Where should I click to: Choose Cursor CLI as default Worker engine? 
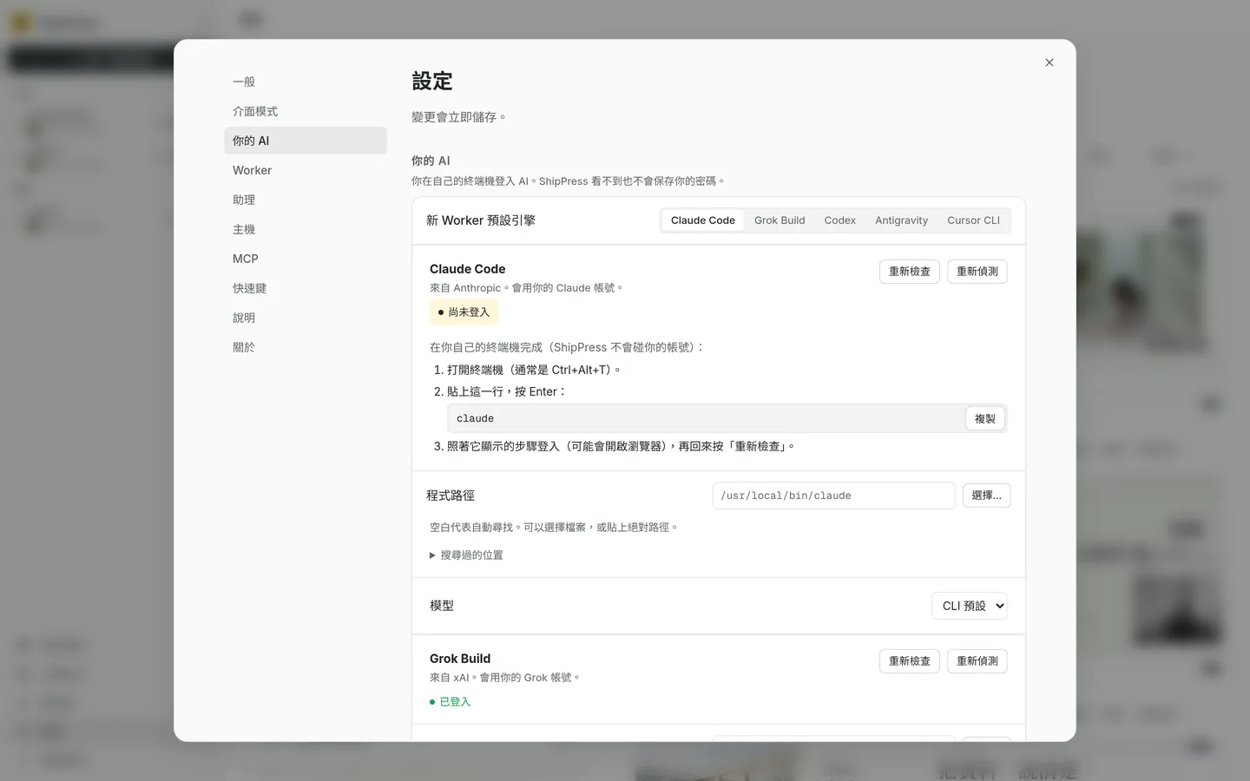click(973, 220)
